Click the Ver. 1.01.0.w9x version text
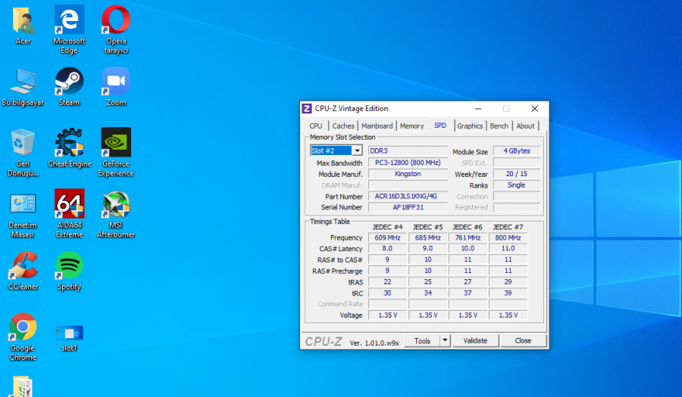Screen dimensions: 682x397 click(x=374, y=343)
